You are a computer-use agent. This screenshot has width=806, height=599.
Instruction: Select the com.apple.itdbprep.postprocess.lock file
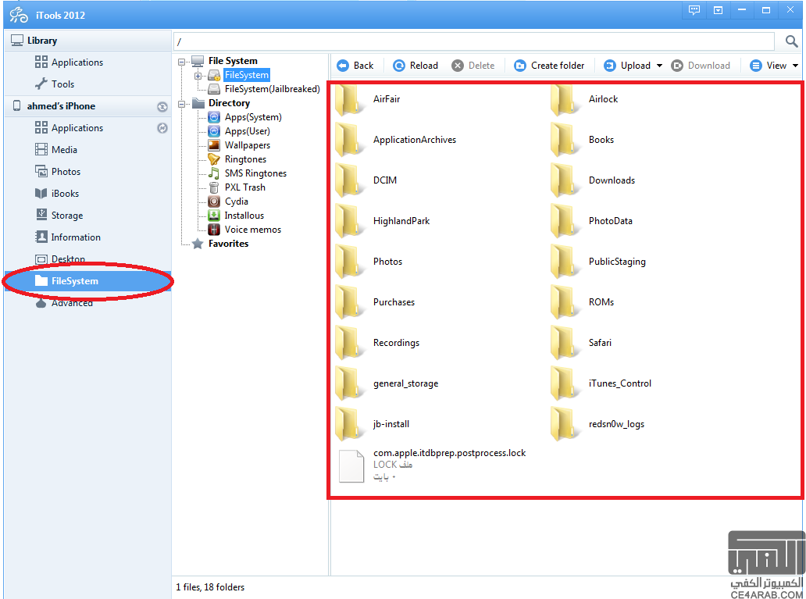[x=433, y=465]
